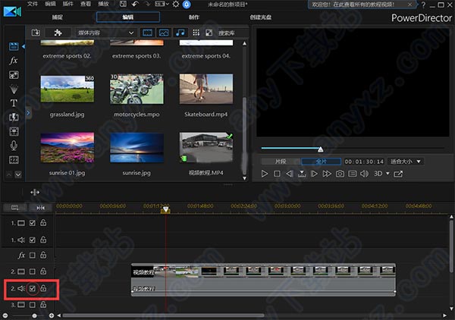
Task: Click the Save project floppy icon
Action: point(123,4)
